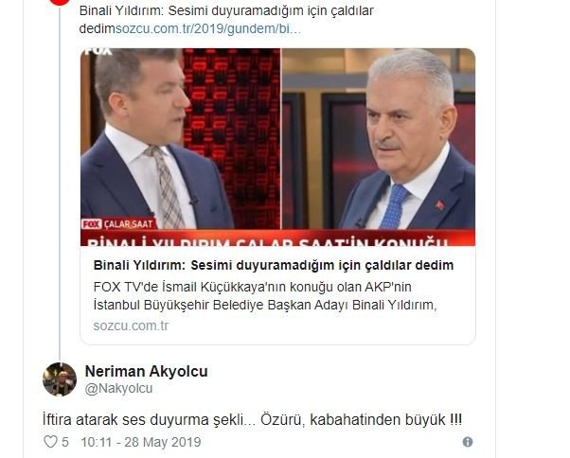Click the sozcu.com.tr domain on the card
The height and width of the screenshot is (458, 570).
click(x=131, y=326)
